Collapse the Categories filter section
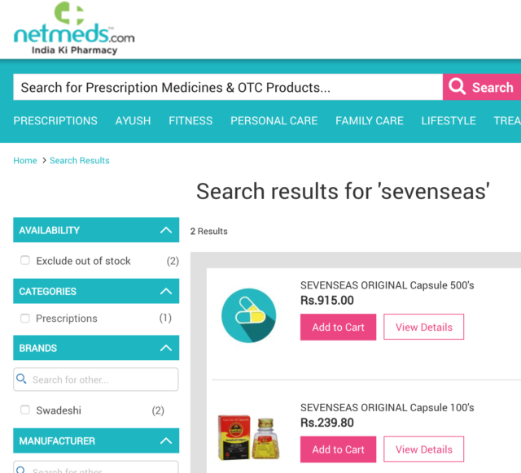 click(x=166, y=291)
